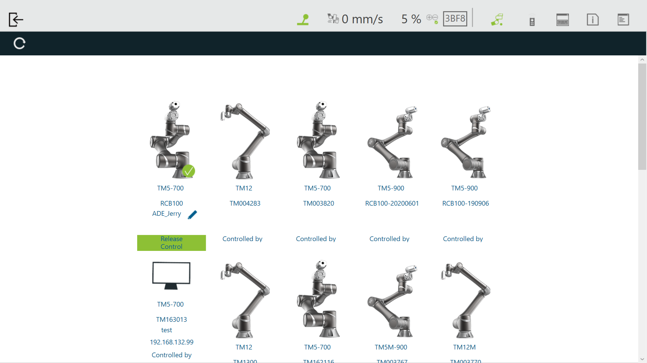Open the log/message panel icon

[x=623, y=20]
